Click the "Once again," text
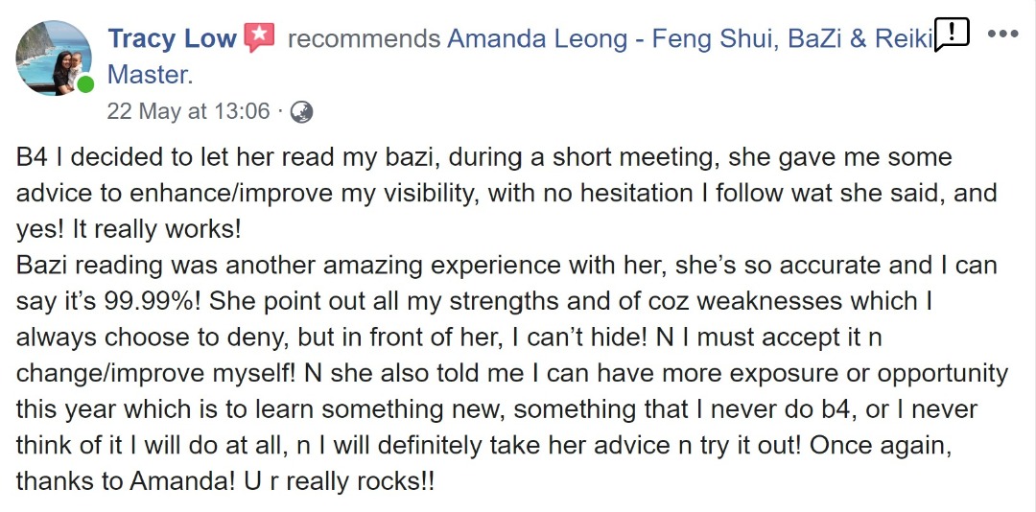Viewport: 1036px width, 512px height. pos(881,445)
